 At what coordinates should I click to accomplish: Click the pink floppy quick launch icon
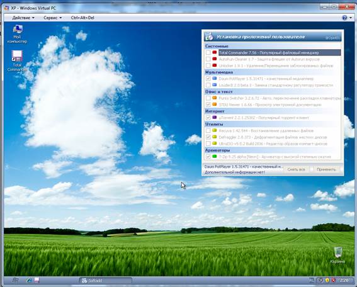[37, 280]
